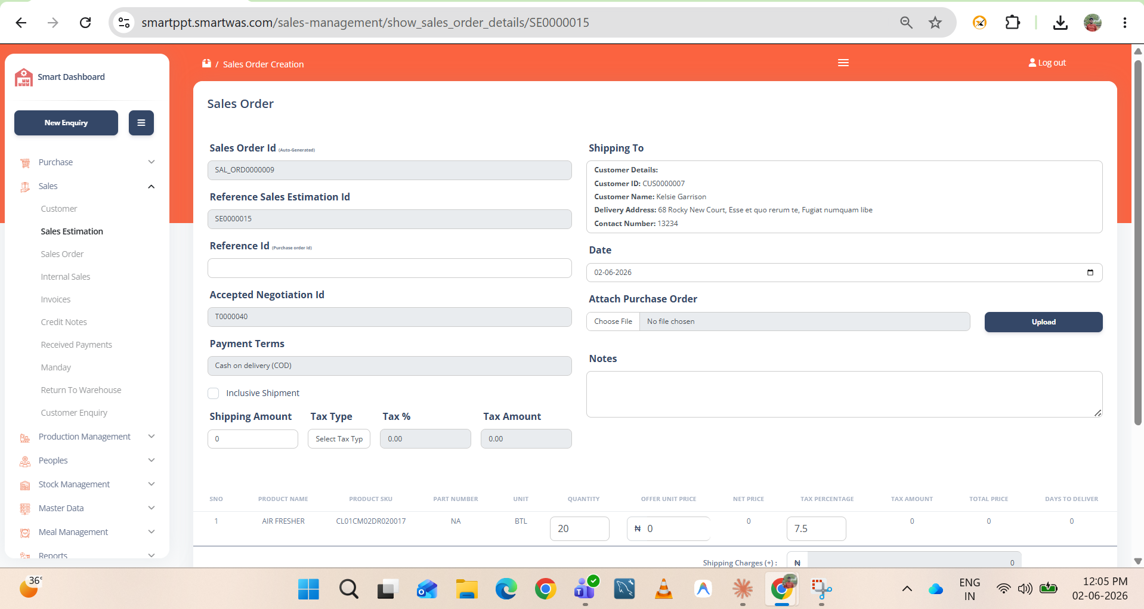Click the Purchase cart icon
This screenshot has height=609, width=1144.
[25, 163]
